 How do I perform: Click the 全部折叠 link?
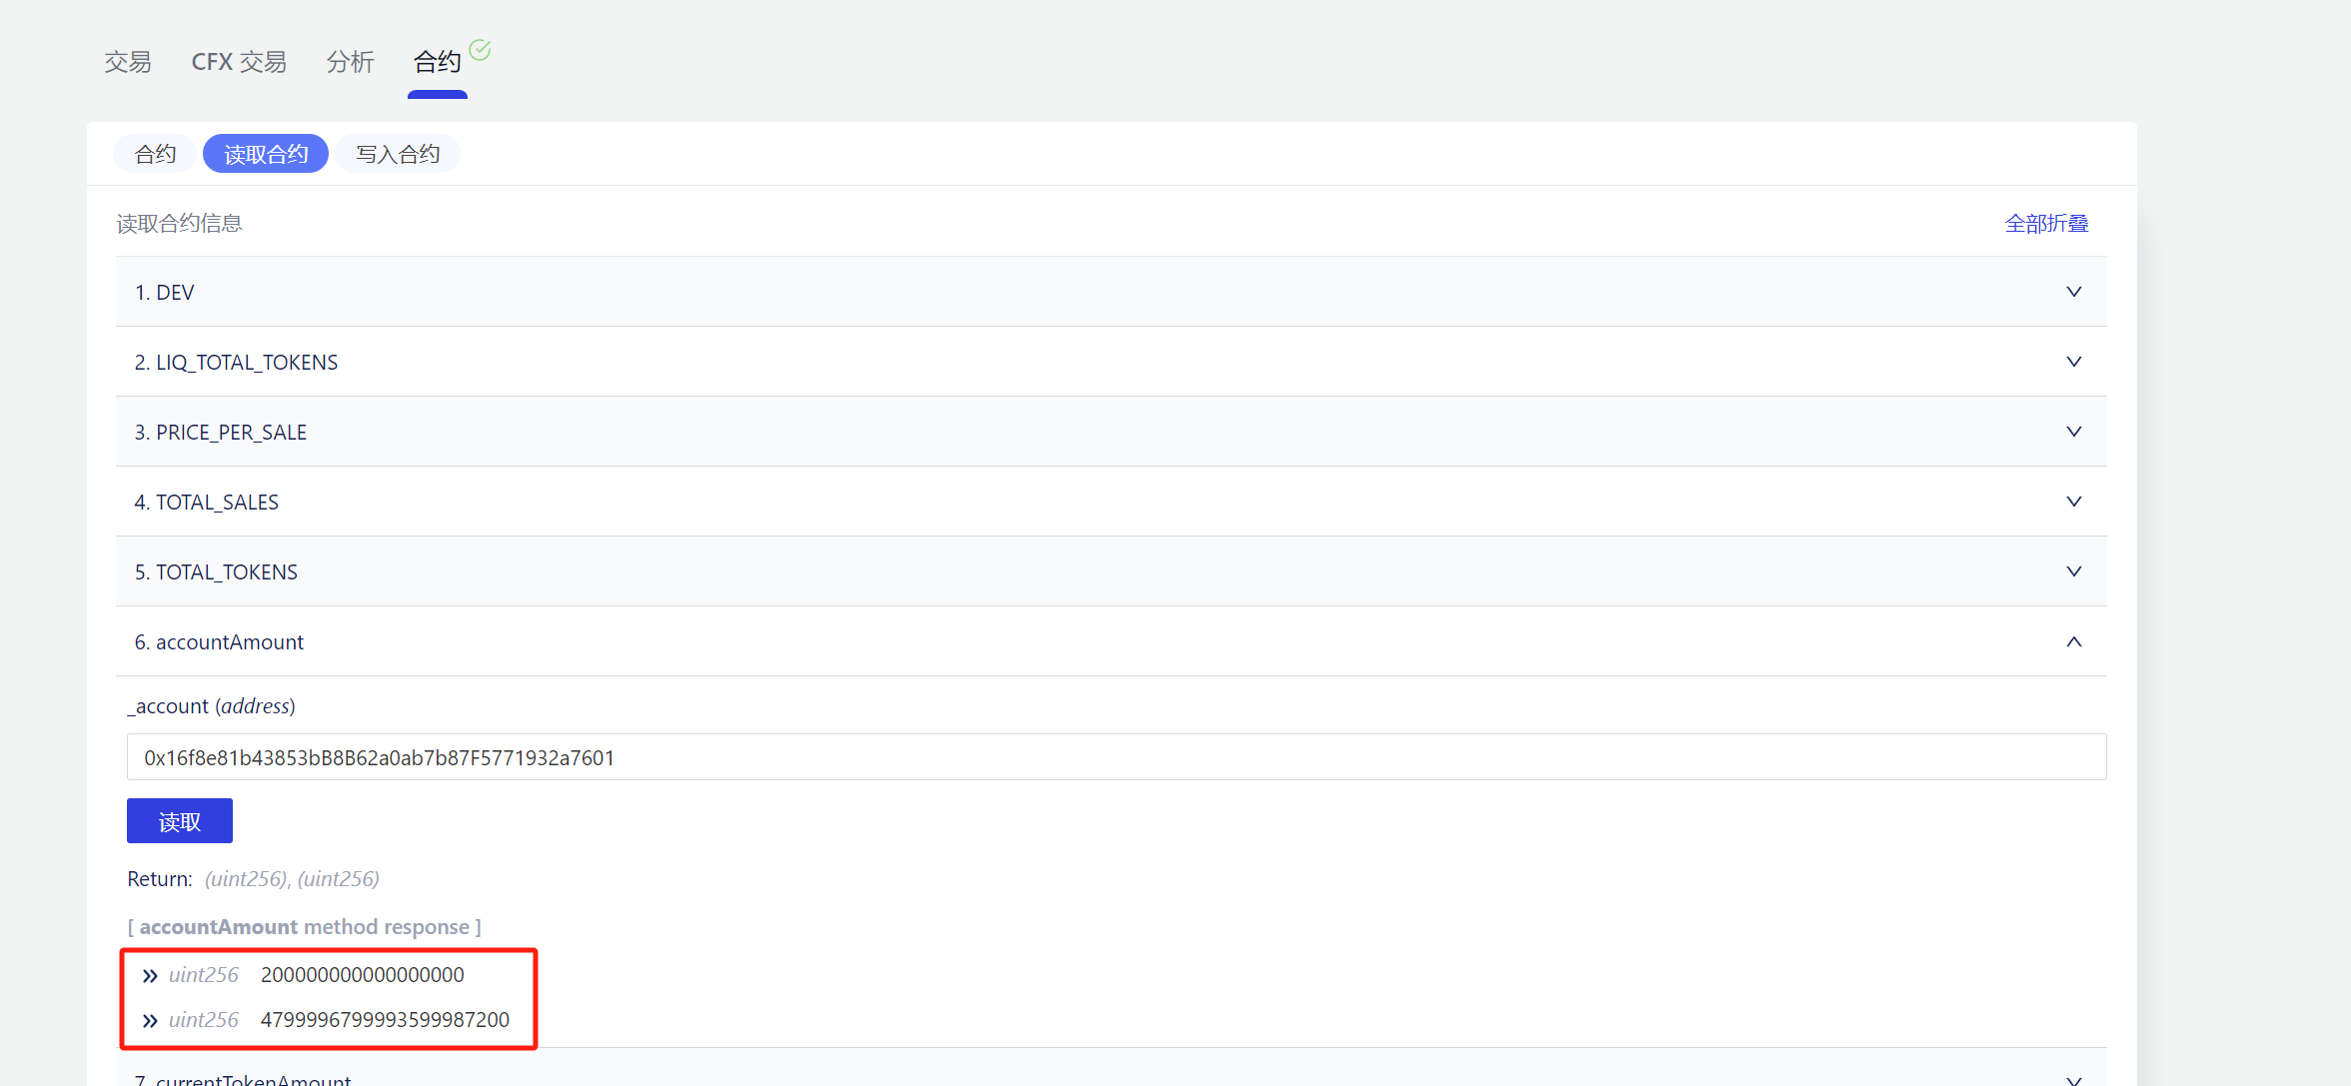2046,224
